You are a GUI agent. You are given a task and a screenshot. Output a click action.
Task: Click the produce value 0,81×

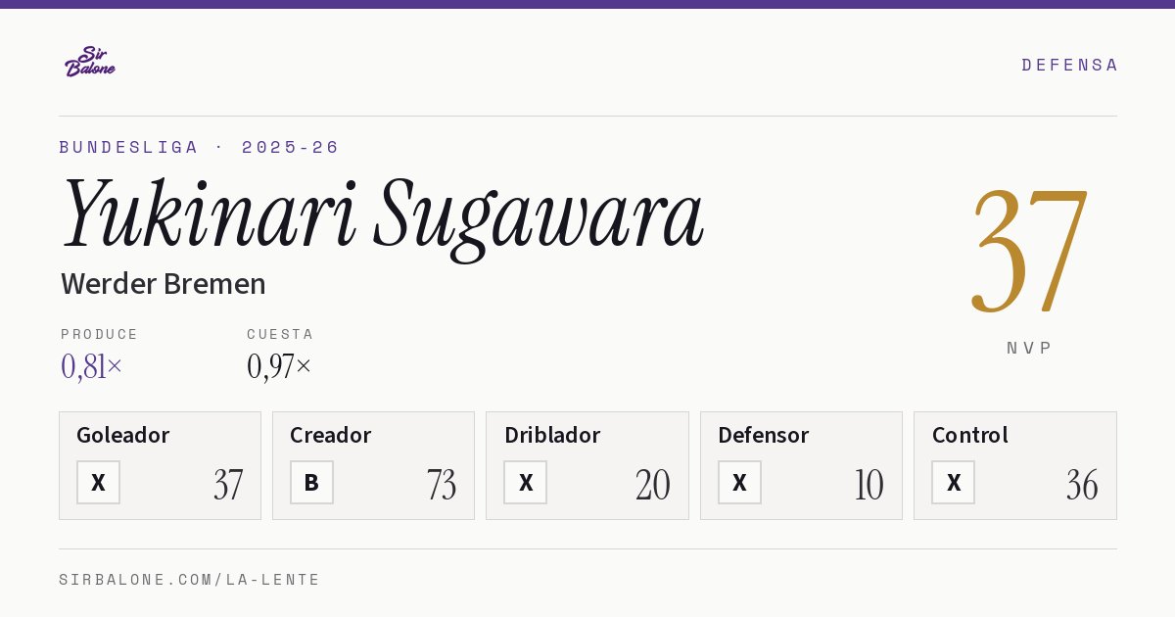click(x=92, y=366)
